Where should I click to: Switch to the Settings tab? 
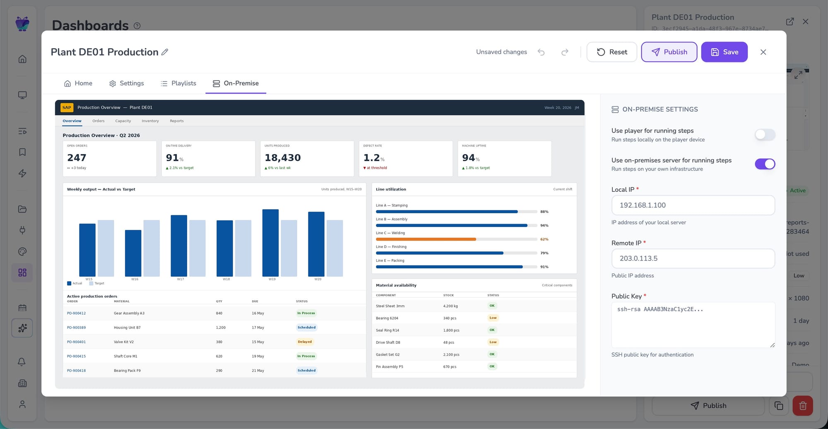127,83
